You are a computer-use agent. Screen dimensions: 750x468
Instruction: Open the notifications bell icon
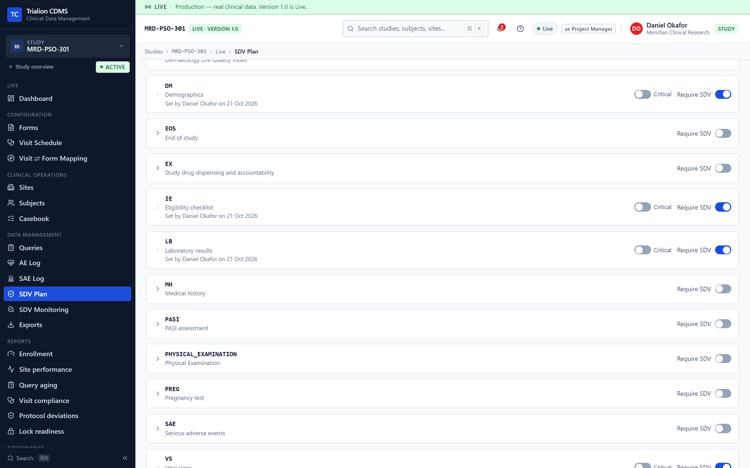(x=500, y=28)
